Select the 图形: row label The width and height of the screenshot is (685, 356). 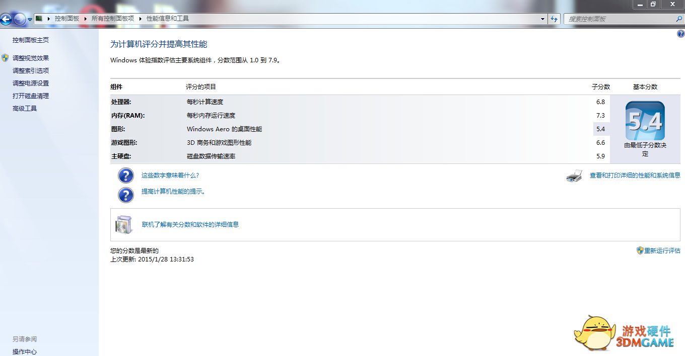click(x=118, y=129)
